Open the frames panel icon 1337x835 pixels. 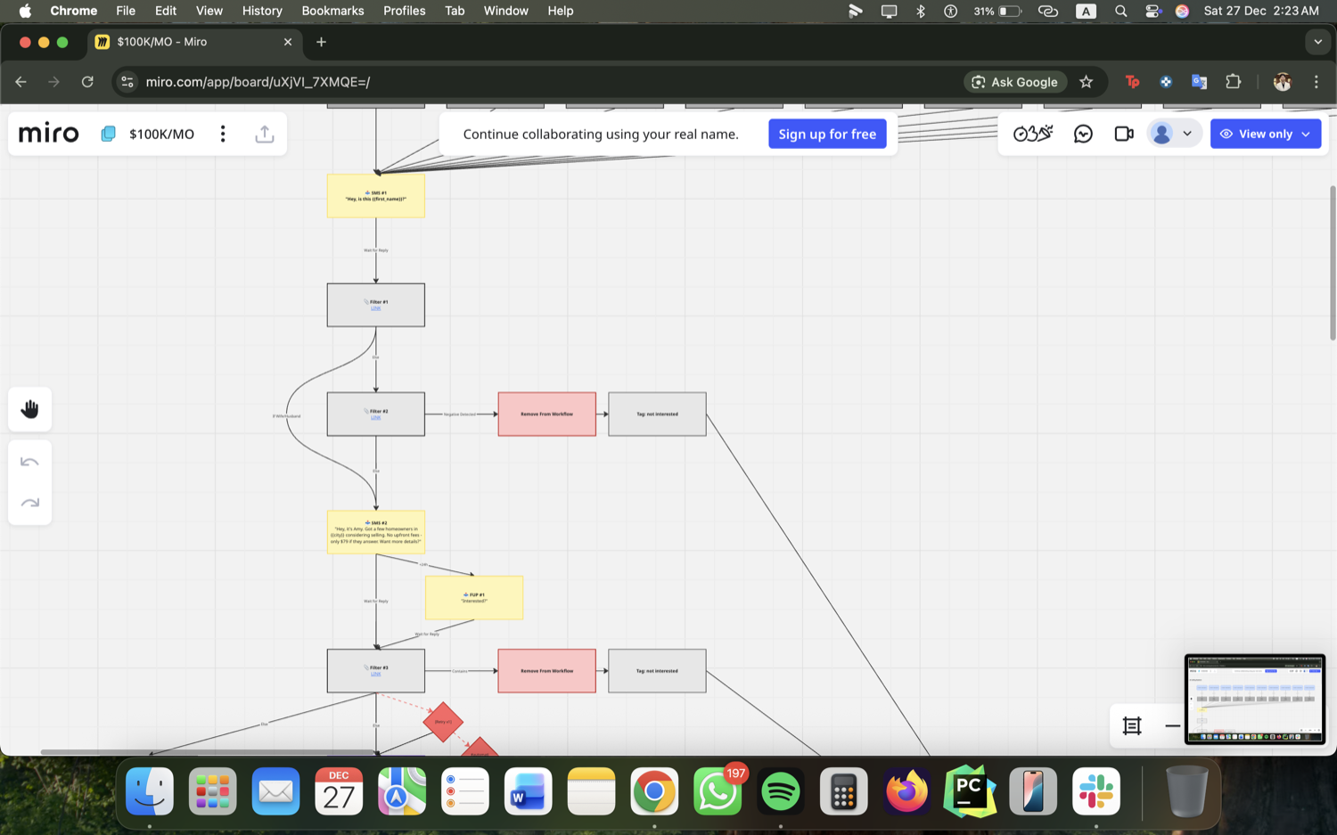pyautogui.click(x=1132, y=726)
